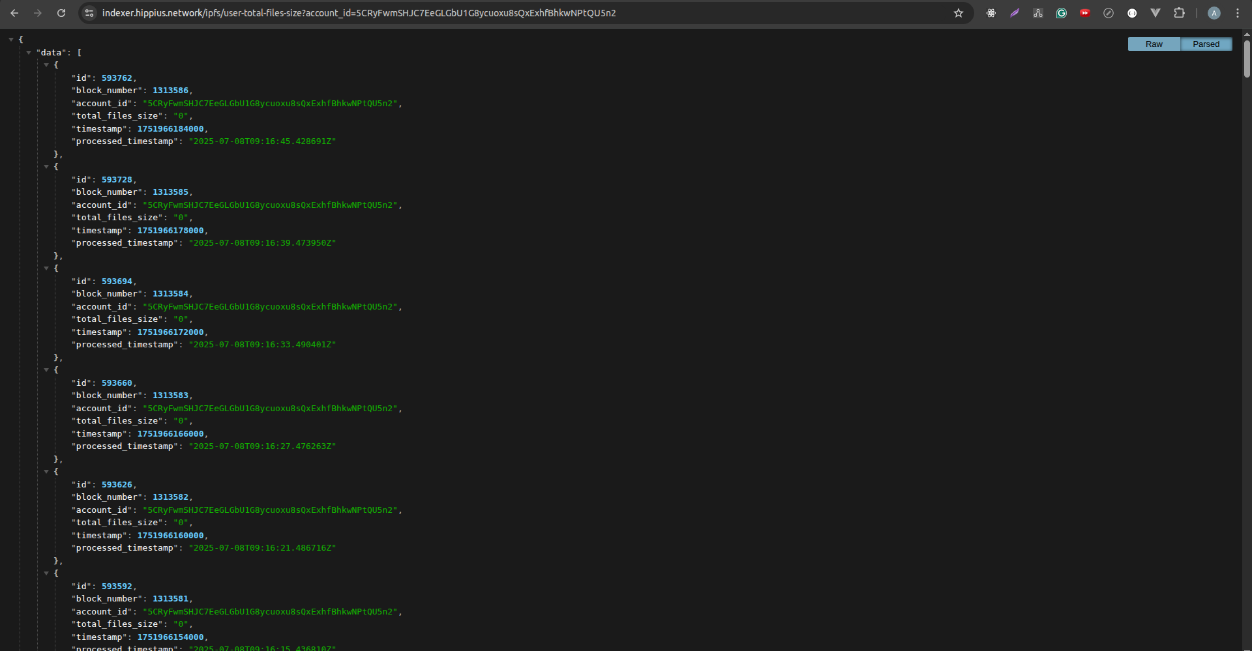Select total_files_size "0" in id 593762 object

coord(181,116)
